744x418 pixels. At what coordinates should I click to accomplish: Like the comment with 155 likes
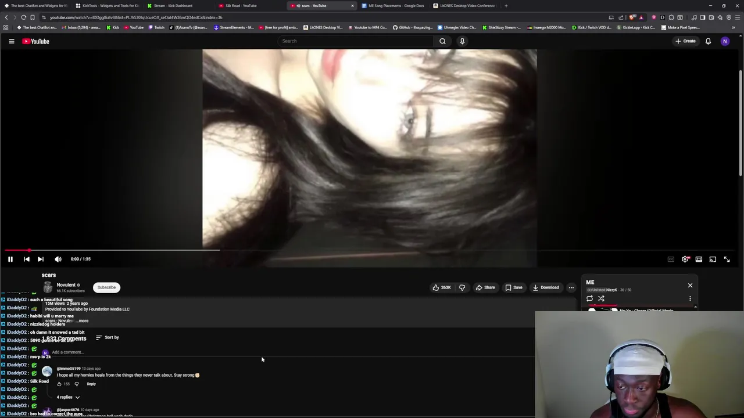[x=59, y=384]
